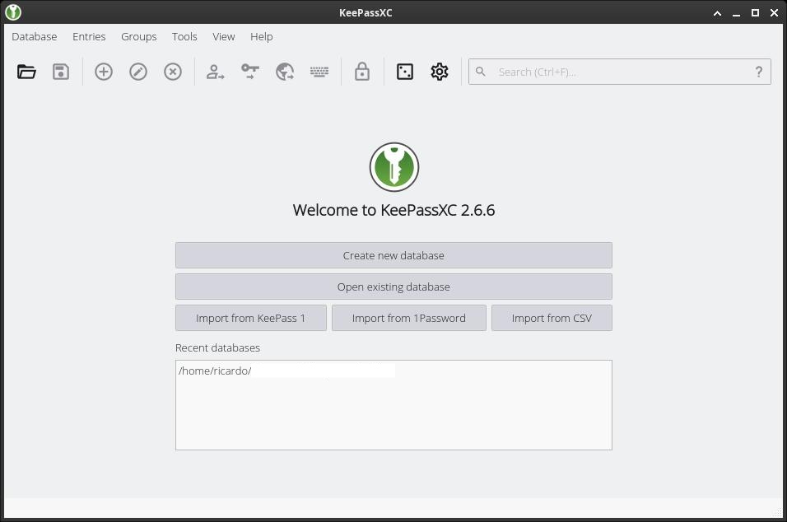Click the search help question mark

click(x=759, y=72)
